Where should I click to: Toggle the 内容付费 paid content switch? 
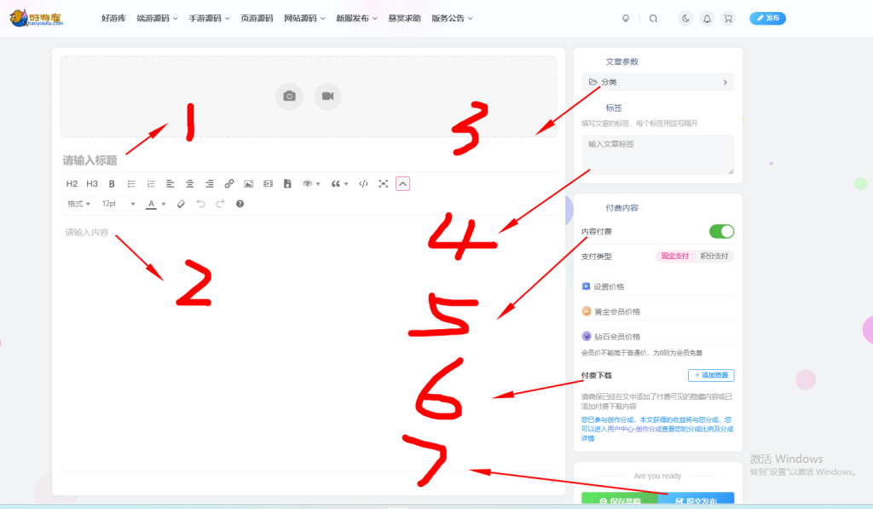pos(720,231)
